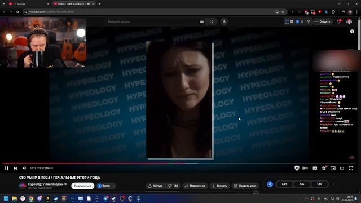
Task: Expand the stats panel chevron
Action: (x=334, y=184)
